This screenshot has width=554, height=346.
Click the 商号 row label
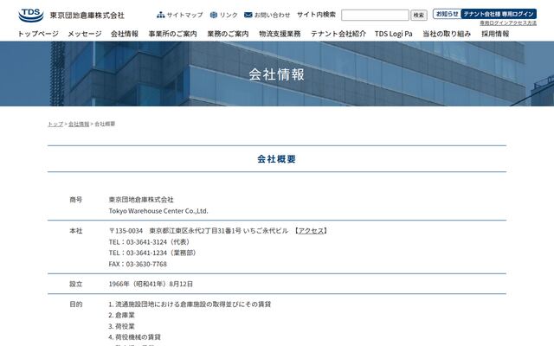pos(75,200)
